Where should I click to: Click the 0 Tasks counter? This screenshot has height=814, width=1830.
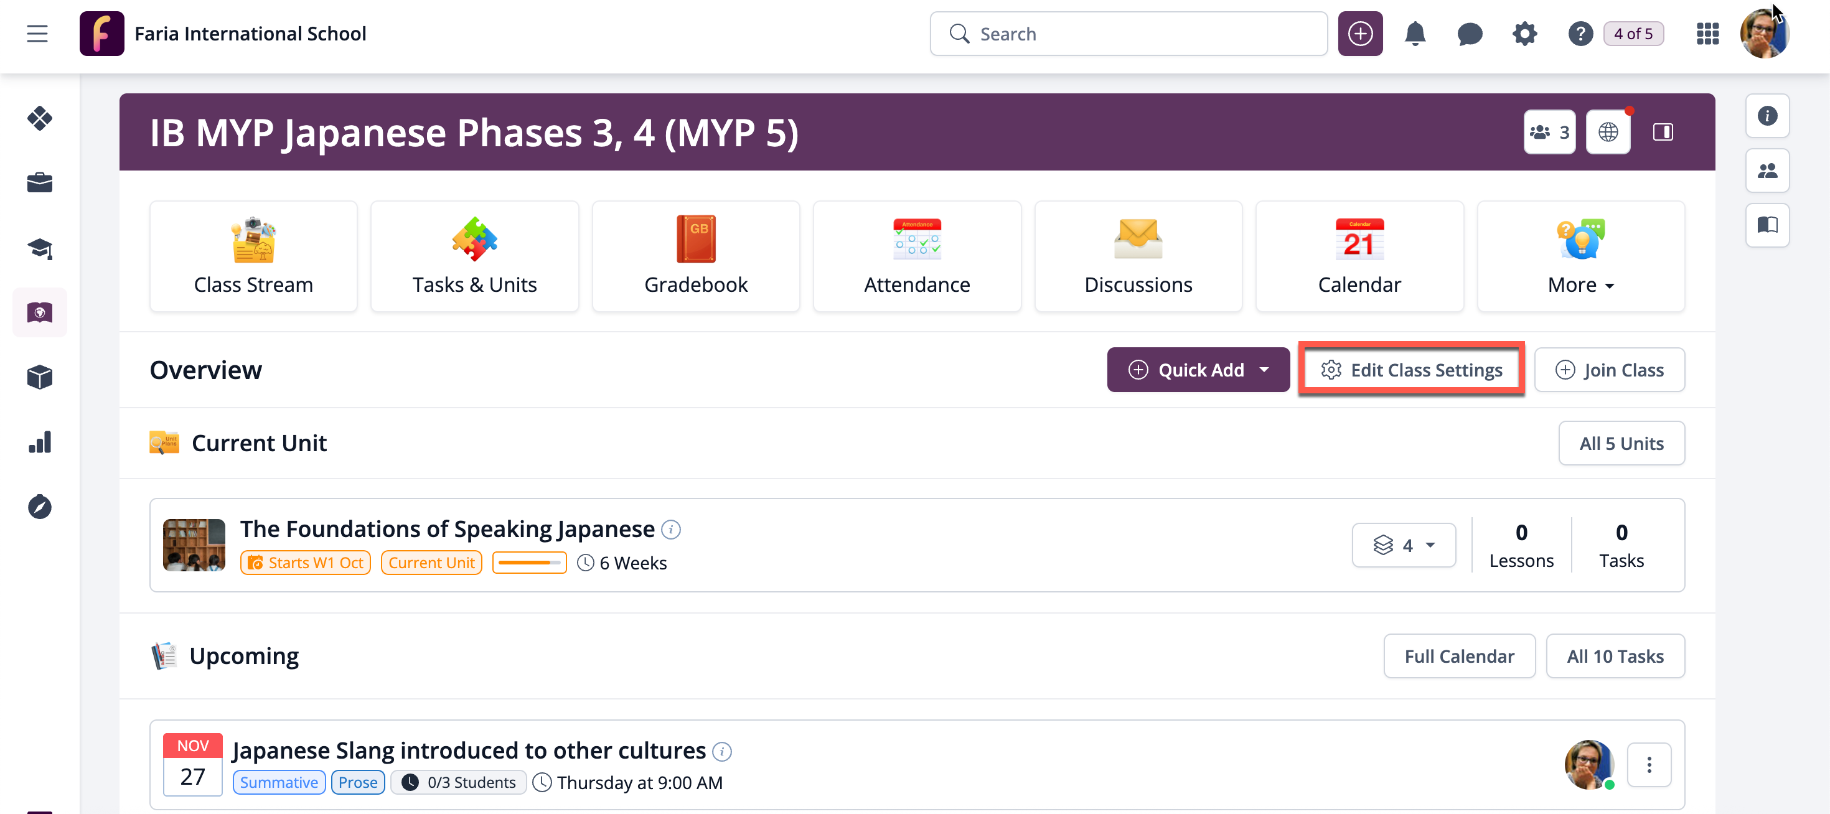tap(1621, 546)
